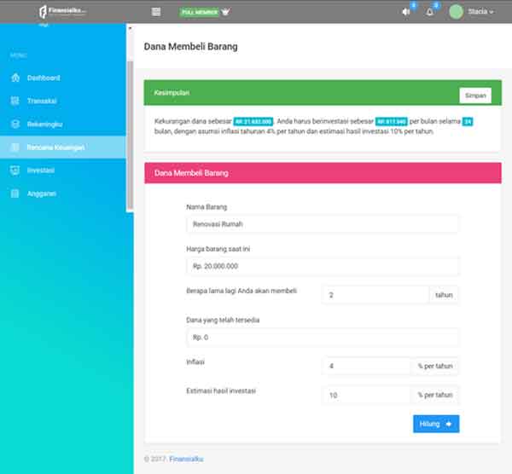This screenshot has width=512, height=474.
Task: Click the Harga barang saat ini field
Action: (x=322, y=267)
